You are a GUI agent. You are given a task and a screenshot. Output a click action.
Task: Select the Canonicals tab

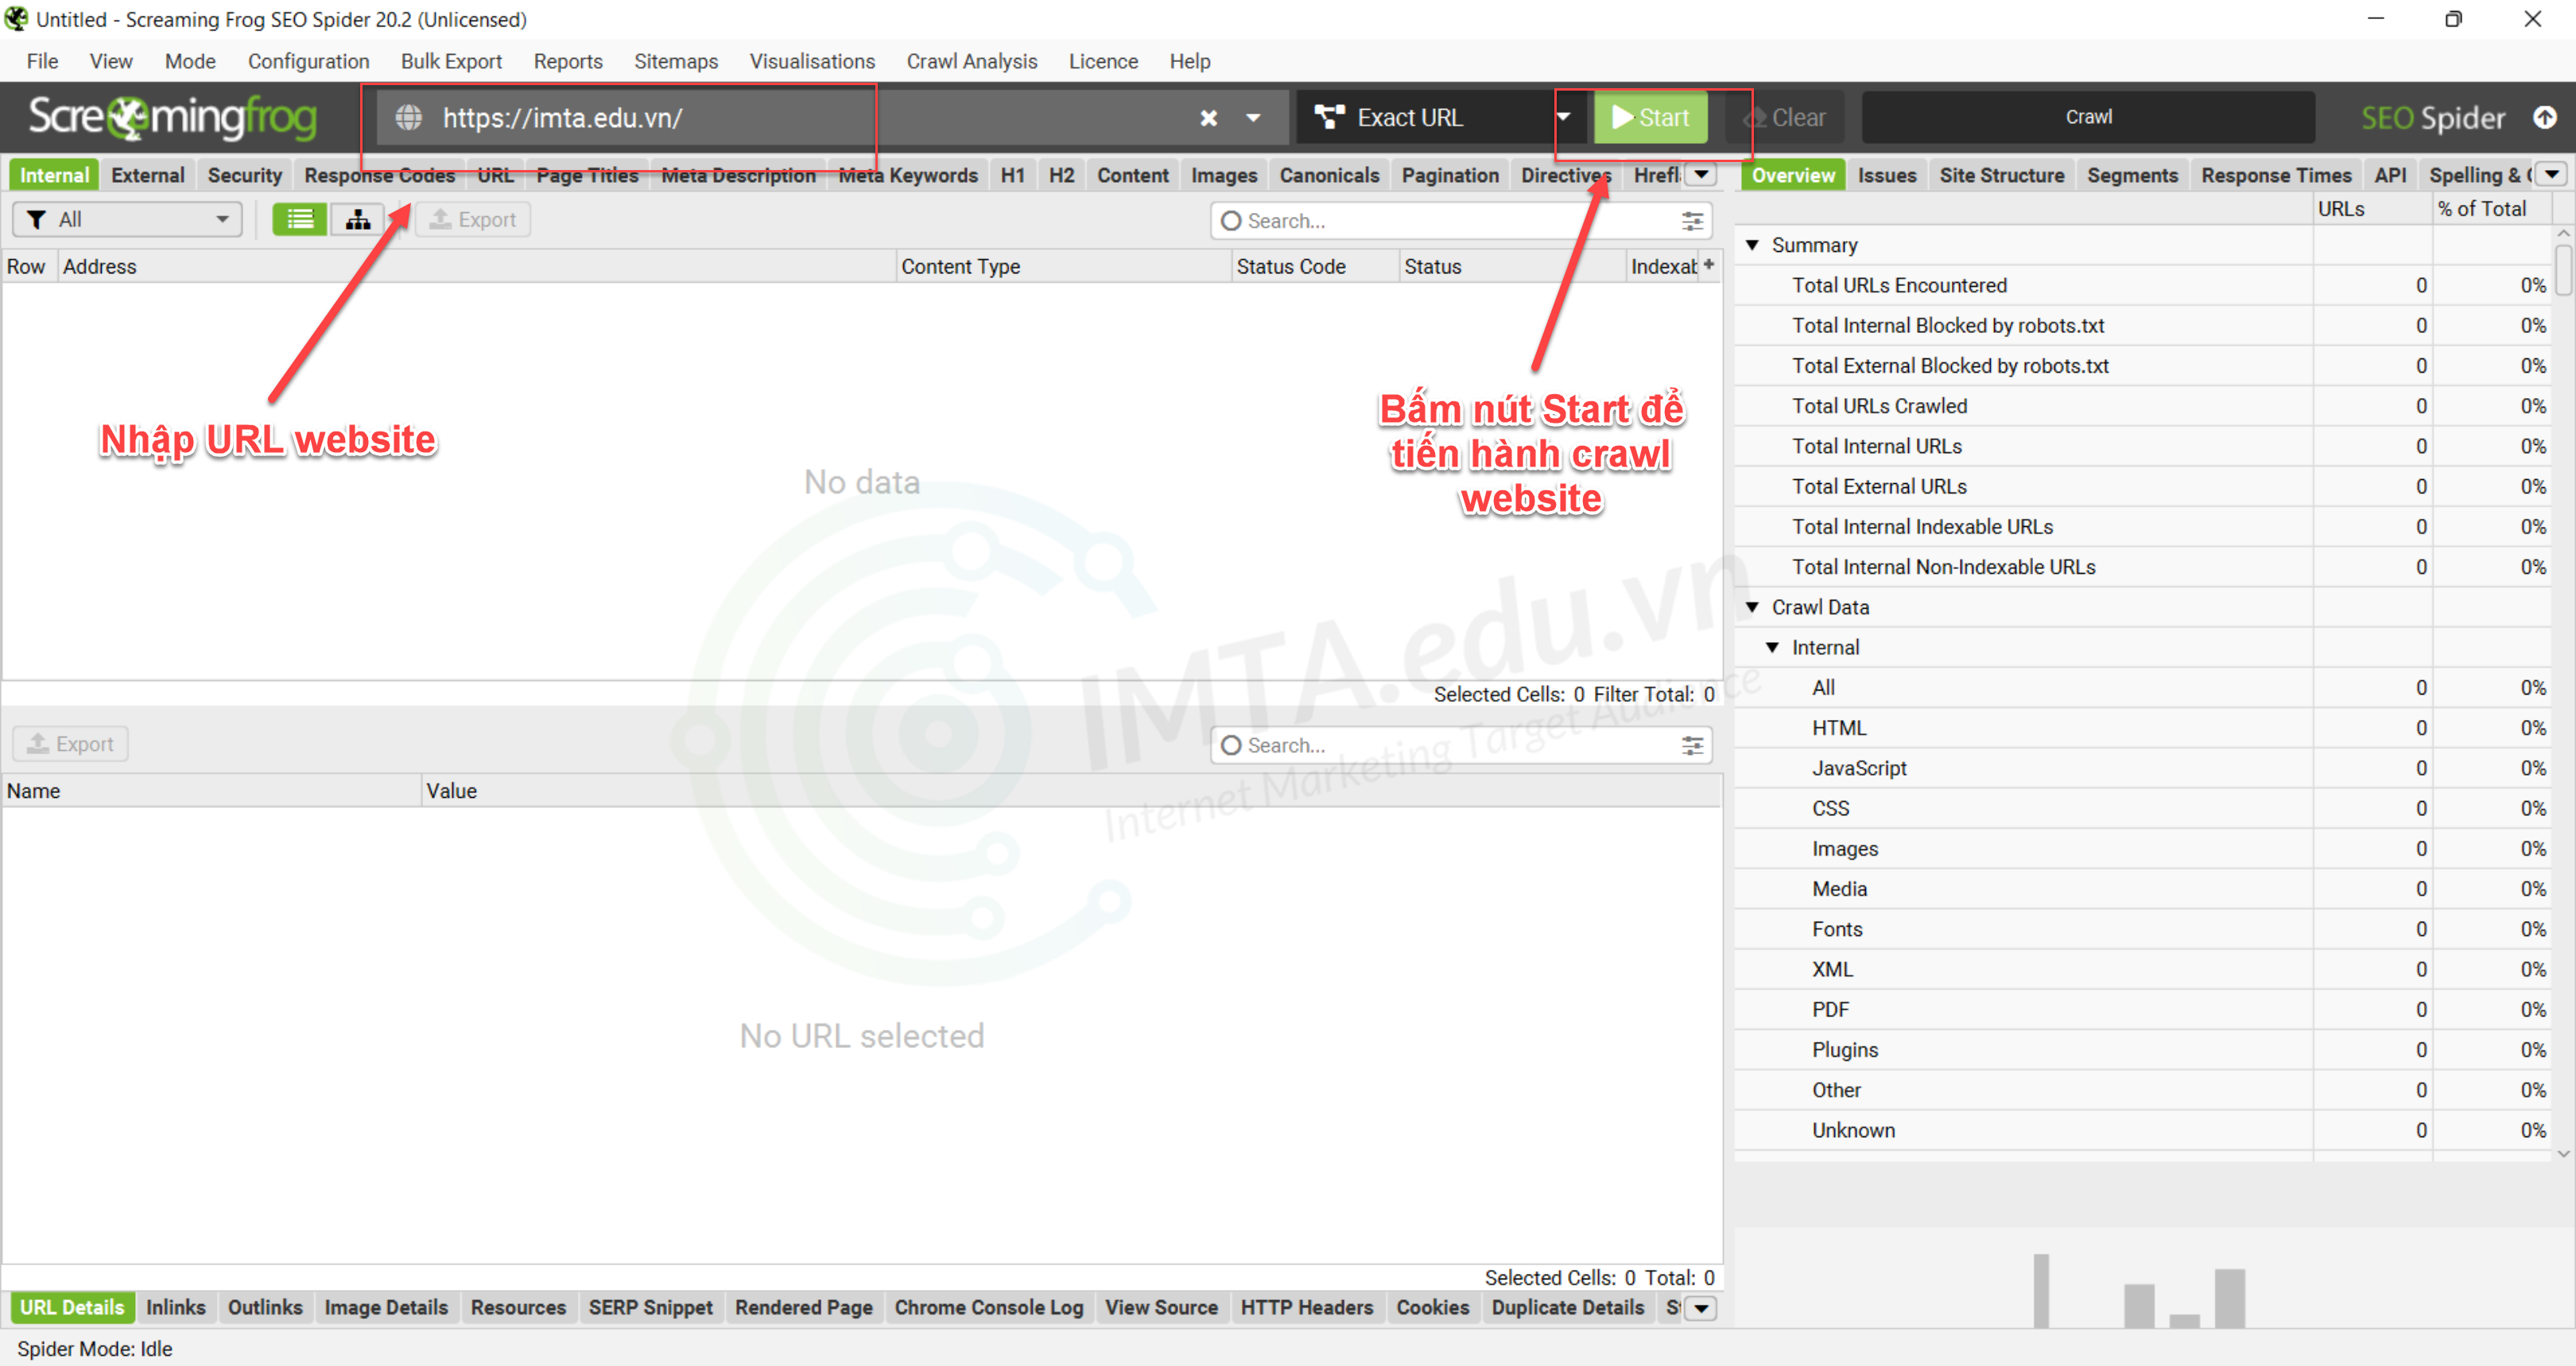[1329, 175]
